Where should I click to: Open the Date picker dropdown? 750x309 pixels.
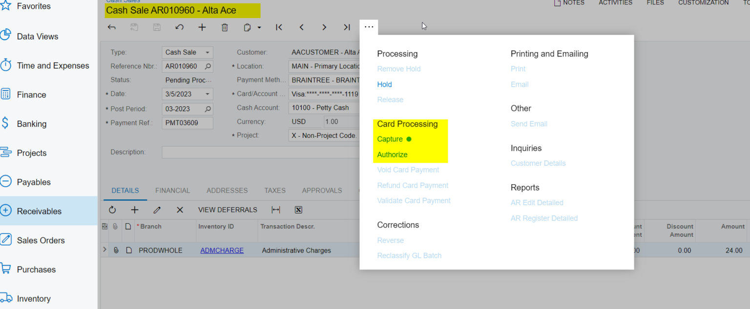(207, 94)
